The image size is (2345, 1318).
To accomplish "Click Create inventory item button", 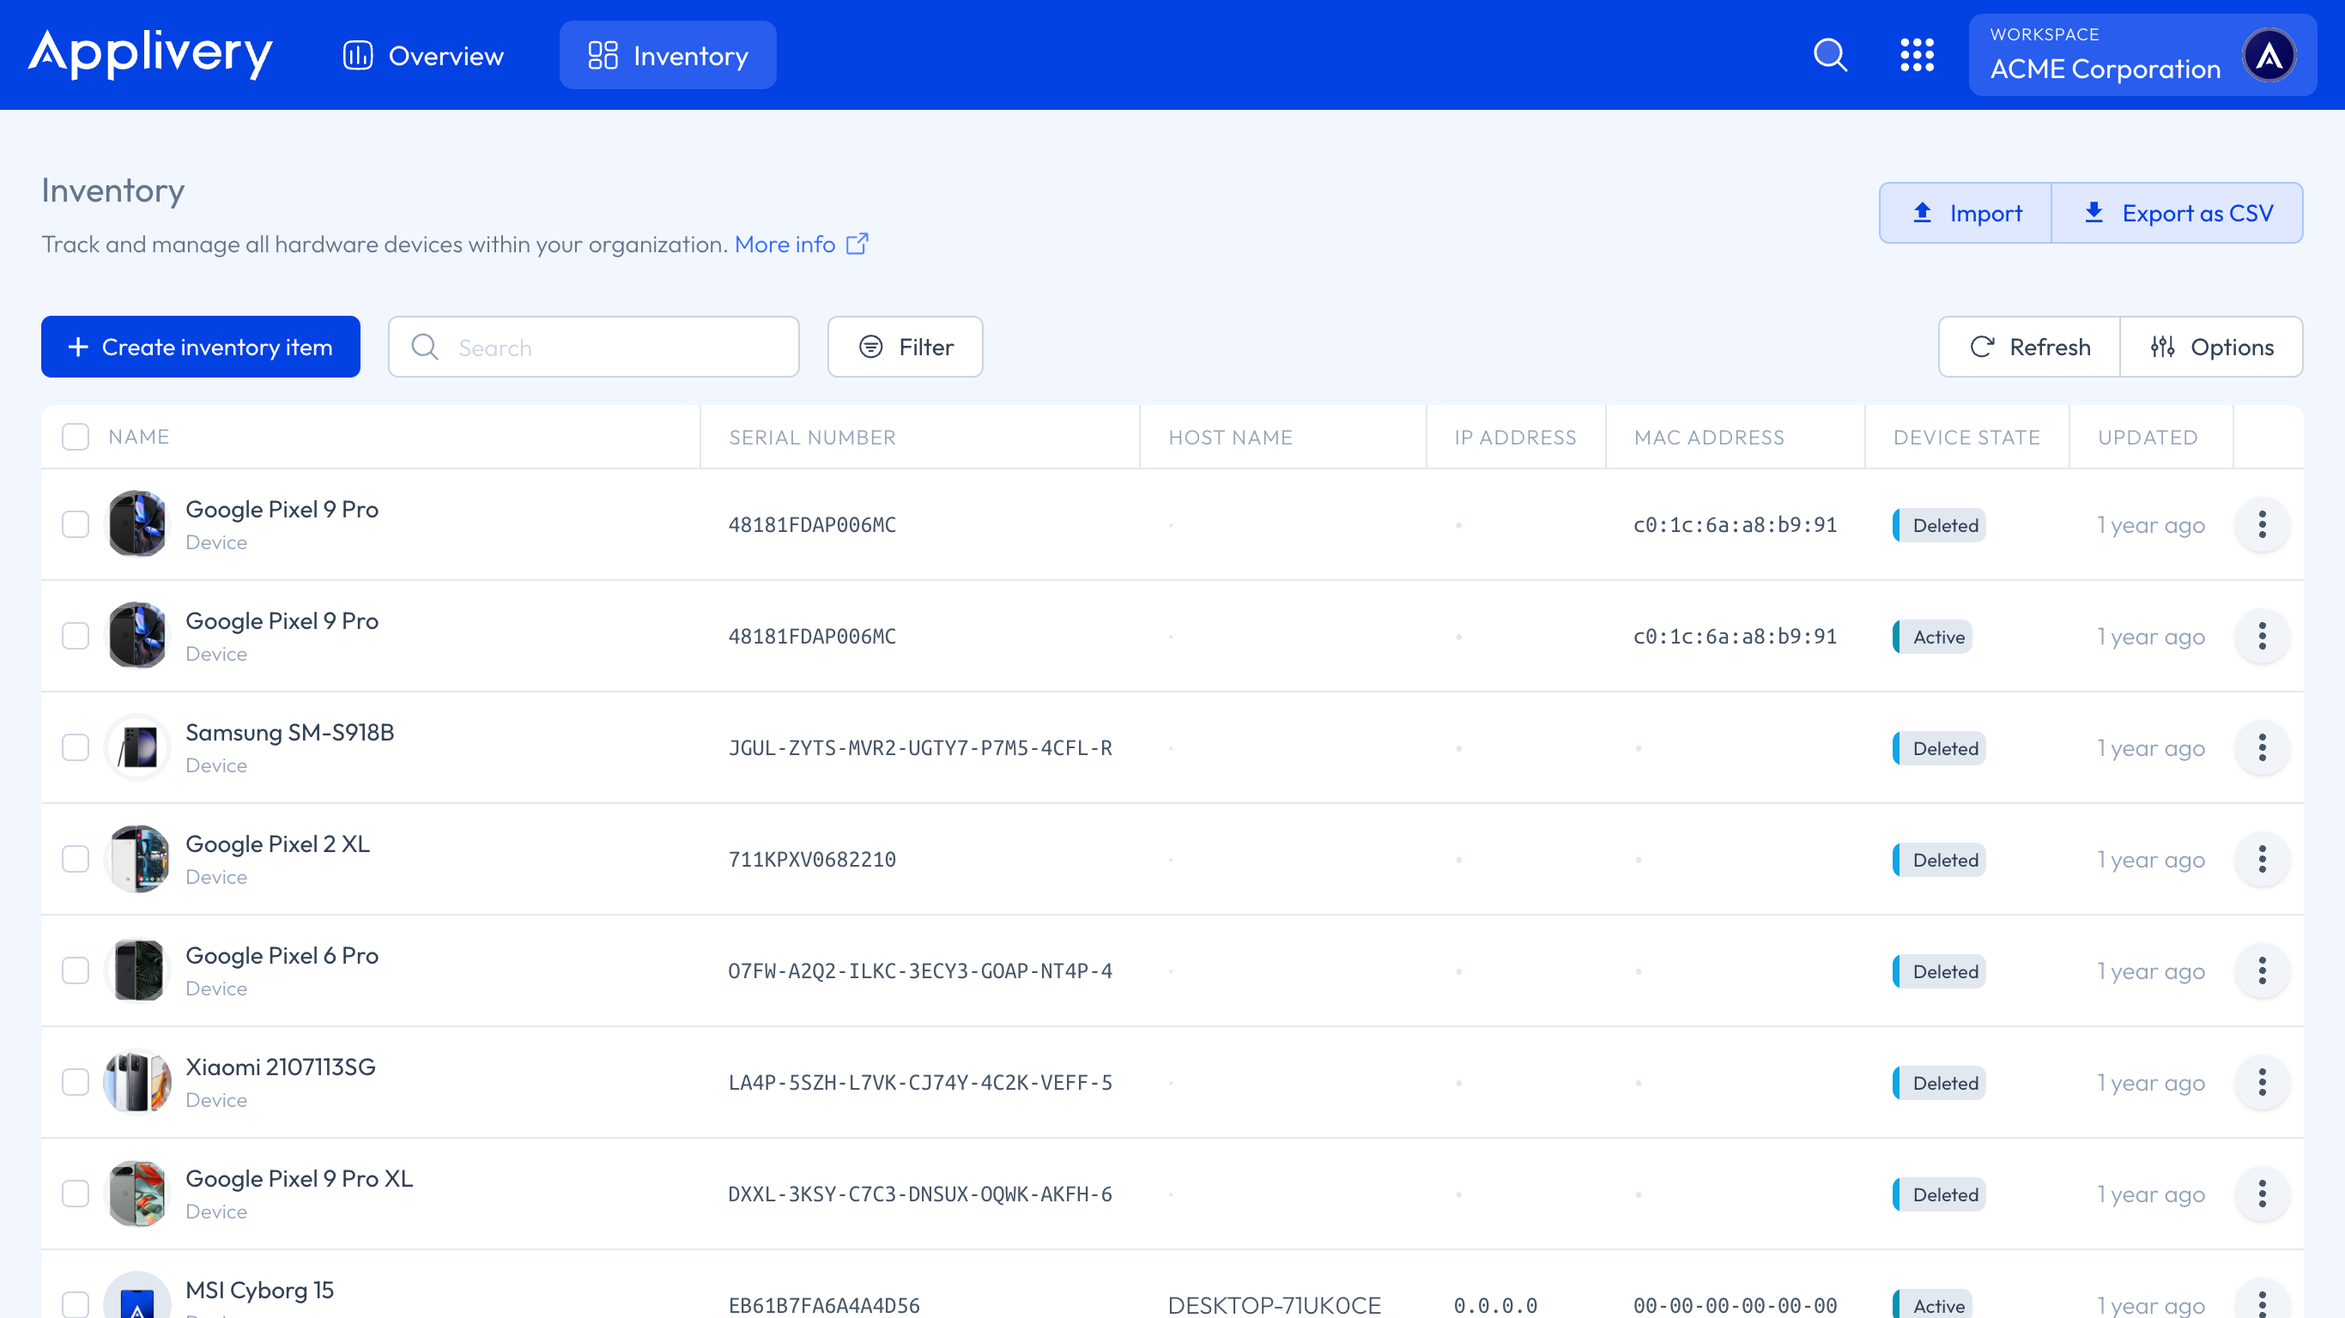I will pyautogui.click(x=200, y=347).
